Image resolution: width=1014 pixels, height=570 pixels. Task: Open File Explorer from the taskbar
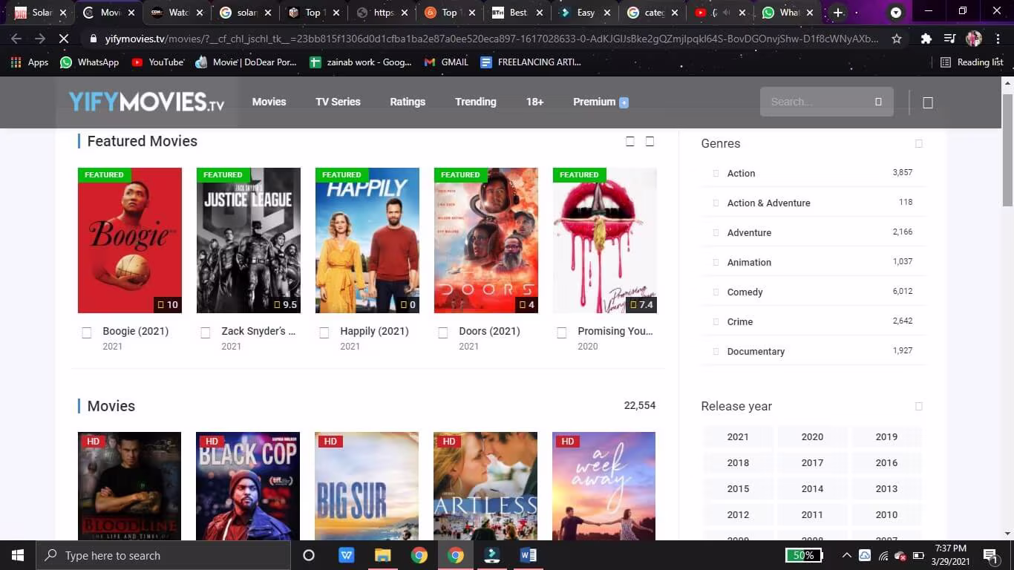pyautogui.click(x=382, y=555)
